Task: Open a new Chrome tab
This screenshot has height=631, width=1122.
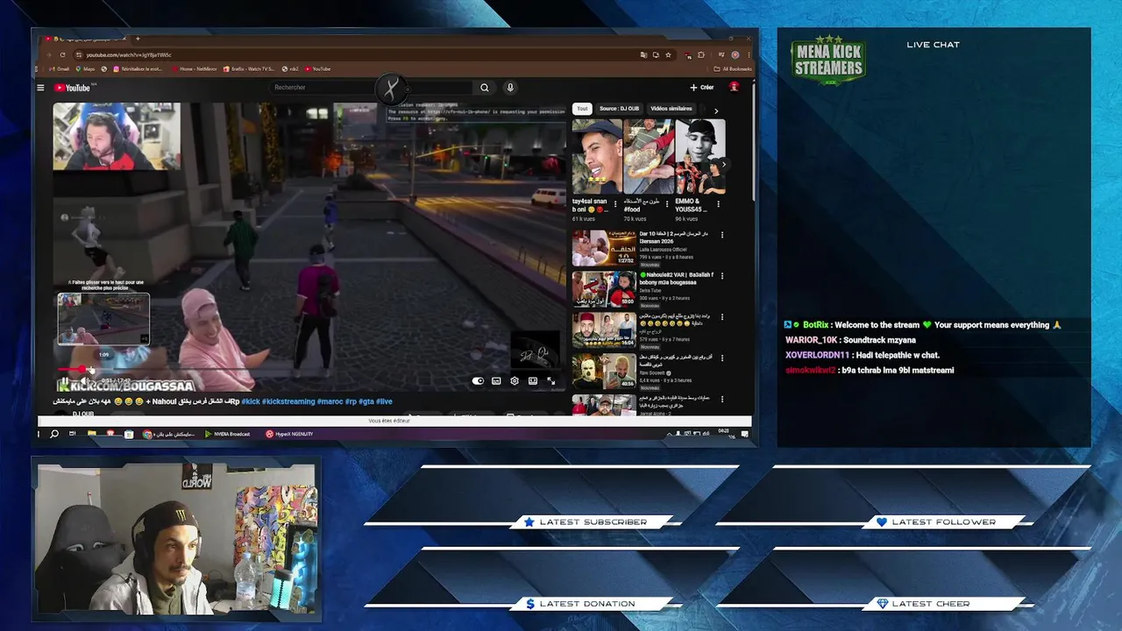Action: coord(137,39)
